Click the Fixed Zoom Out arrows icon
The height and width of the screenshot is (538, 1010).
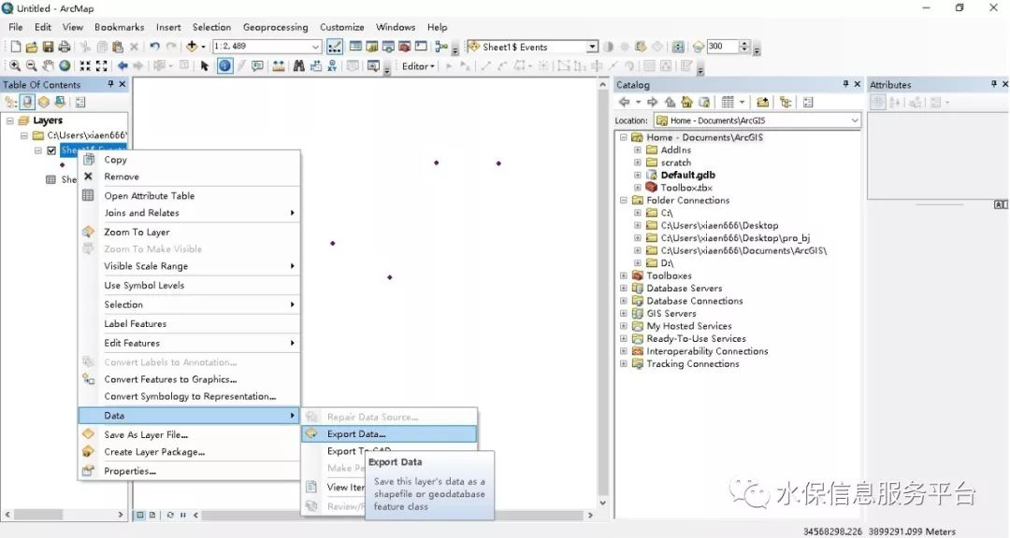coord(102,65)
